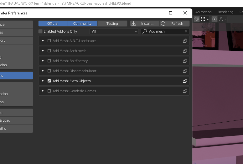Enable the Add Mesh: Archimesh add-on checkbox

[x=49, y=51]
